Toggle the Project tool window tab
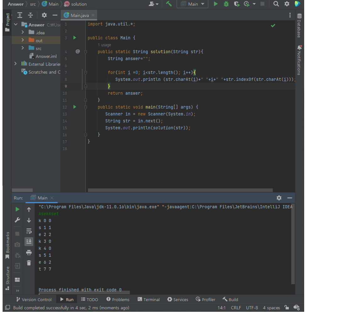The image size is (362, 325). [x=8, y=22]
